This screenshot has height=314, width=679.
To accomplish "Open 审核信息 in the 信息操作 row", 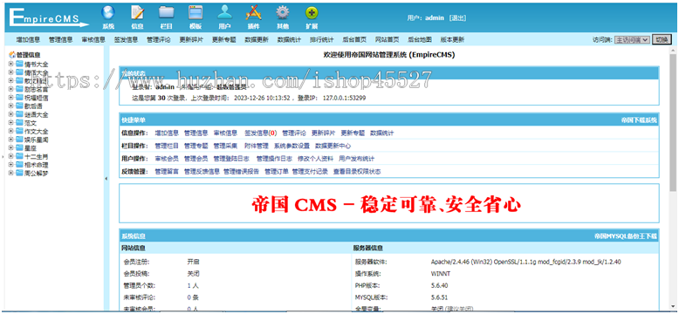I will coord(225,133).
